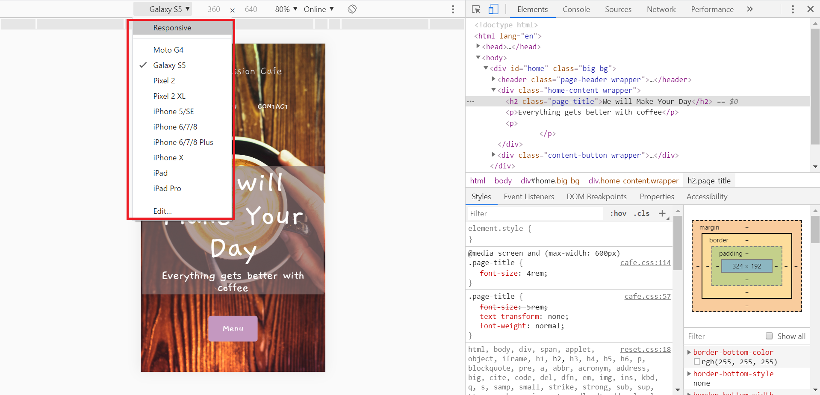Image resolution: width=820 pixels, height=395 pixels.
Task: Click the computed styles Filter field
Action: 723,336
